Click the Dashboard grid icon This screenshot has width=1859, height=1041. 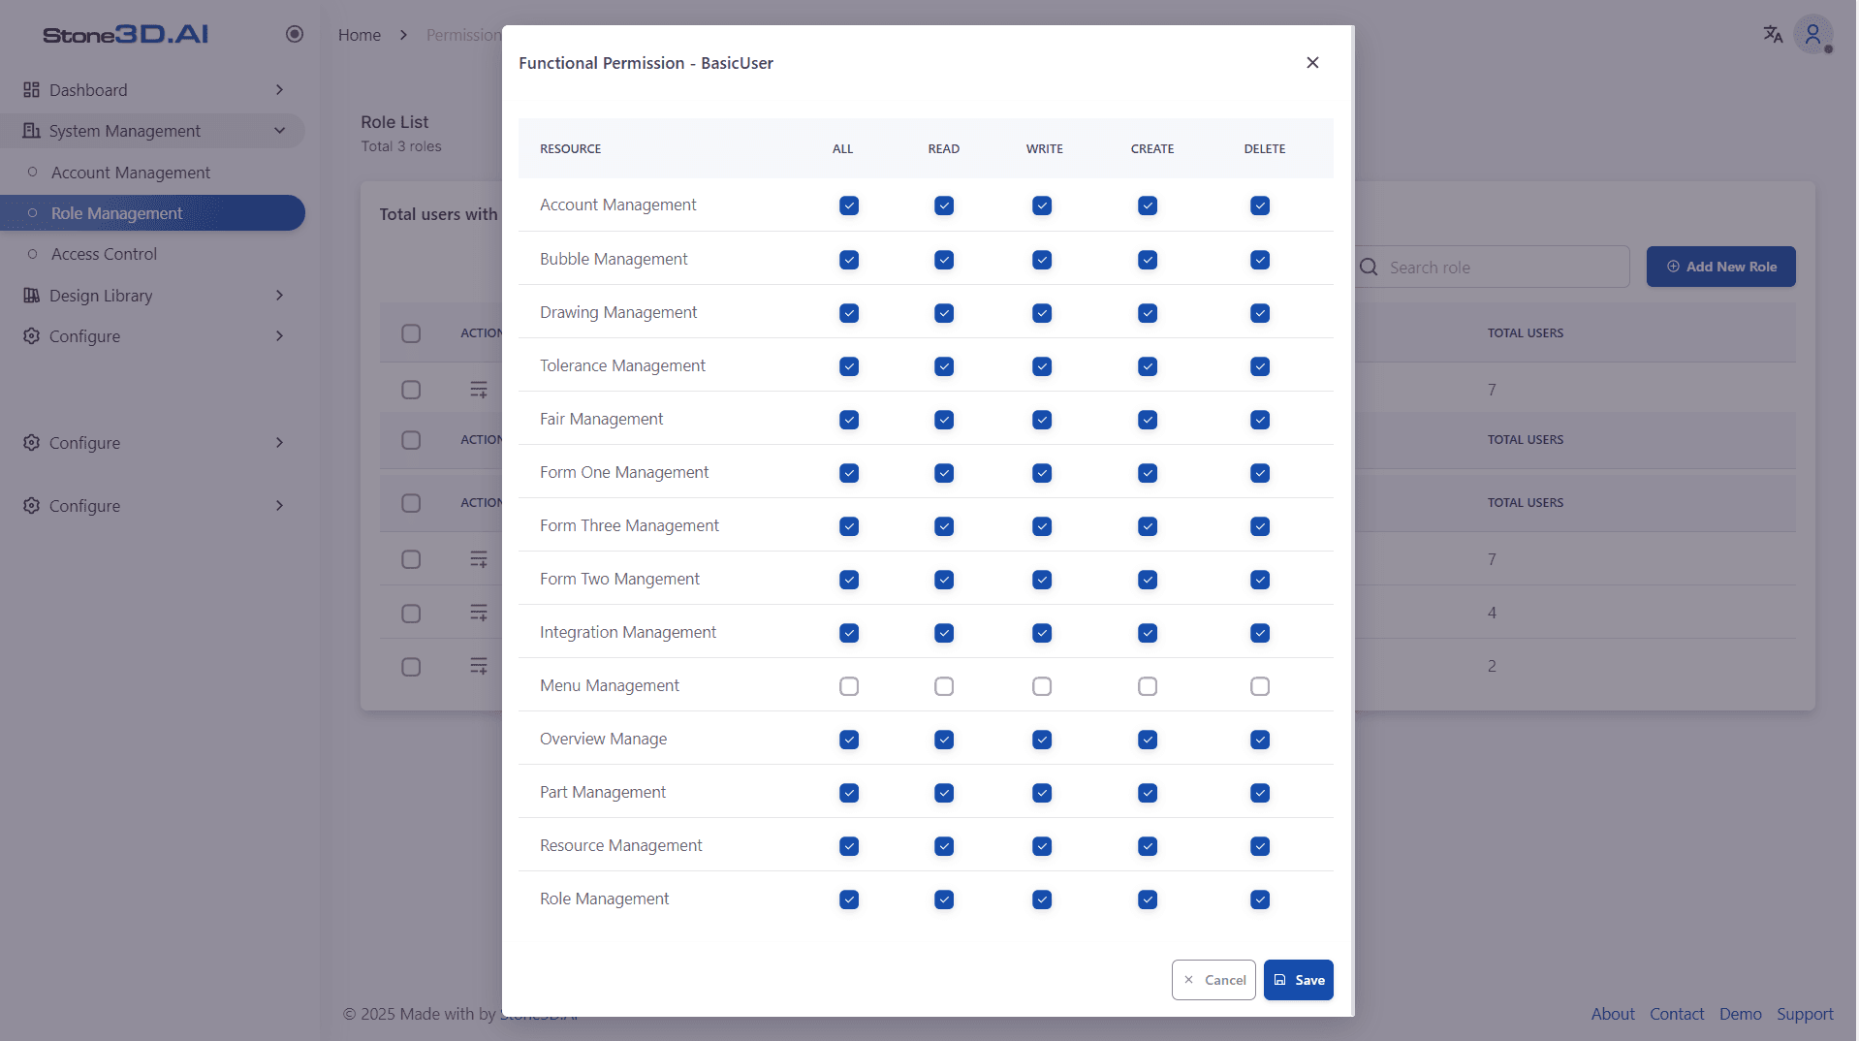click(31, 89)
